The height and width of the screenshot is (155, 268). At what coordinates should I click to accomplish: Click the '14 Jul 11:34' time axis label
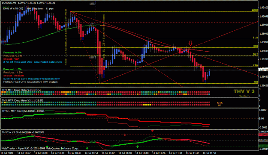point(176,153)
